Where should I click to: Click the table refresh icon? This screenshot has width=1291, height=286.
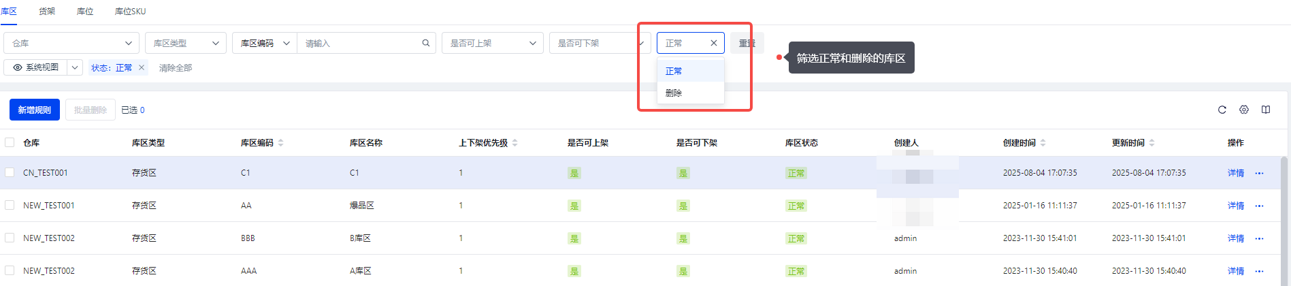[1222, 110]
